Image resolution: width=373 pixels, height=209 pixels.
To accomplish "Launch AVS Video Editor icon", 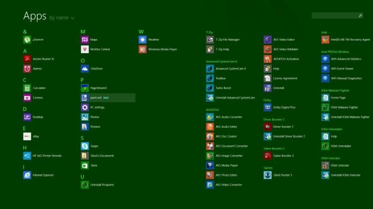I will click(268, 40).
